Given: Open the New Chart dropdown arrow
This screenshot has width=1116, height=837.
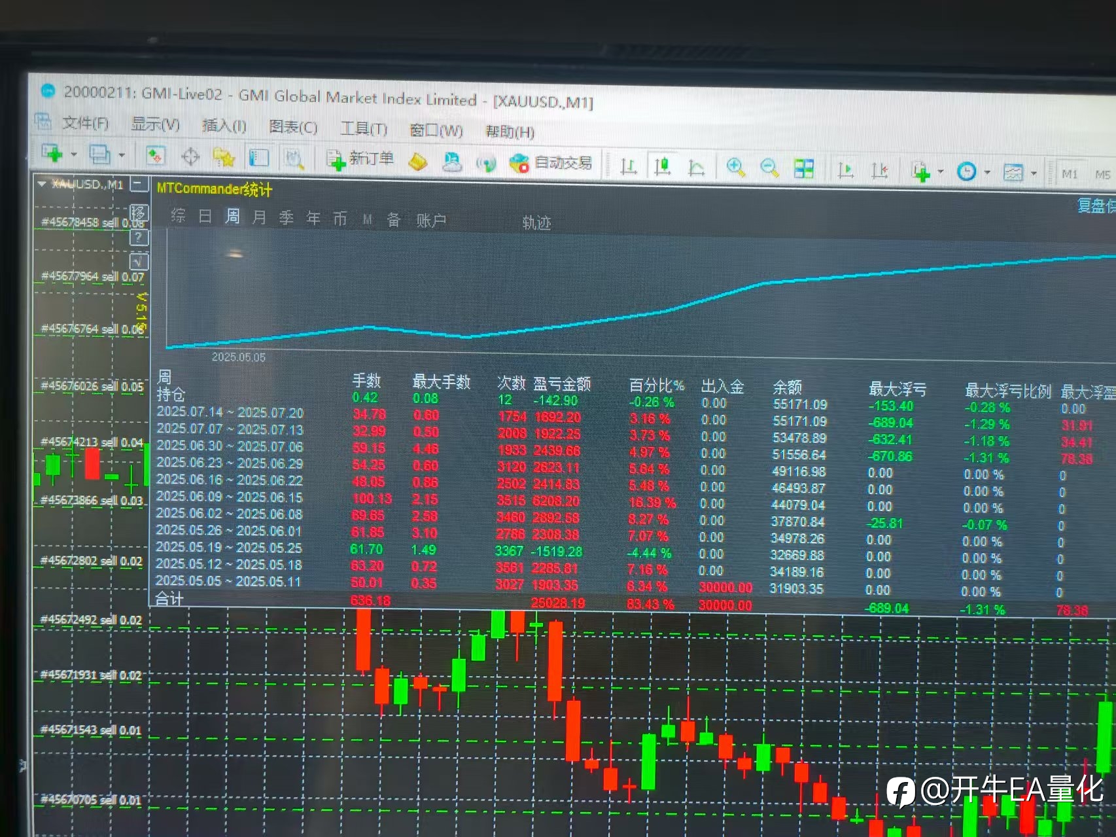Looking at the screenshot, I should tap(74, 154).
